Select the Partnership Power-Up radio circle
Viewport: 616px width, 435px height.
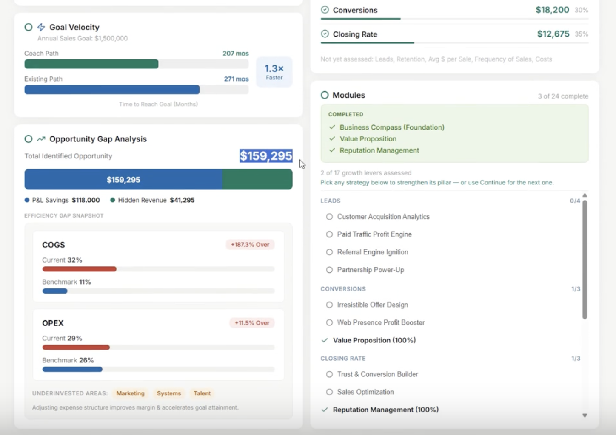(329, 270)
